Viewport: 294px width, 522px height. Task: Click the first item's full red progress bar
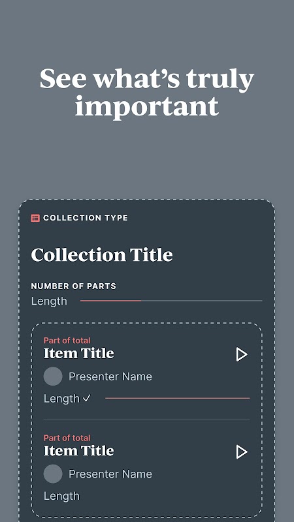coord(177,398)
